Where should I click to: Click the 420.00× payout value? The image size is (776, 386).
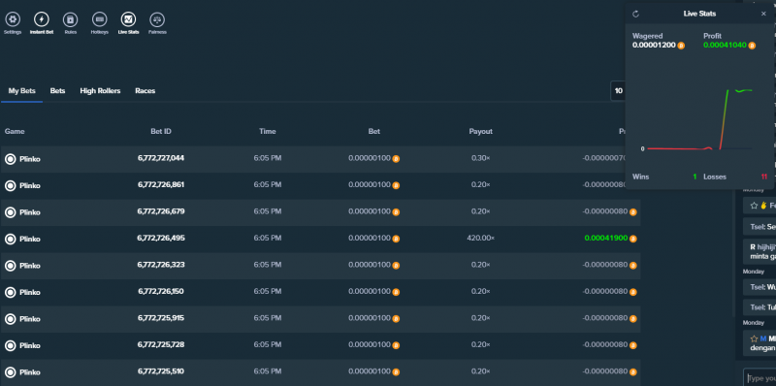pyautogui.click(x=480, y=238)
